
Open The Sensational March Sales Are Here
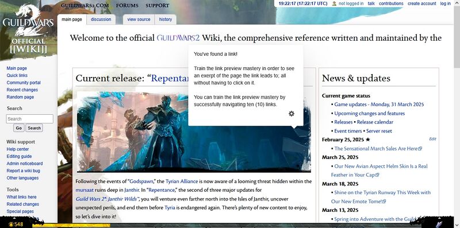378,149
